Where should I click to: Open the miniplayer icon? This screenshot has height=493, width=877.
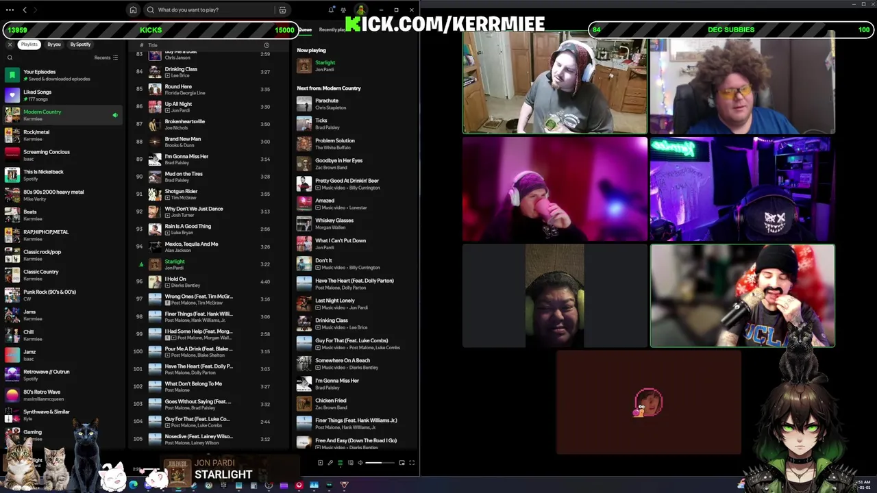tap(402, 463)
